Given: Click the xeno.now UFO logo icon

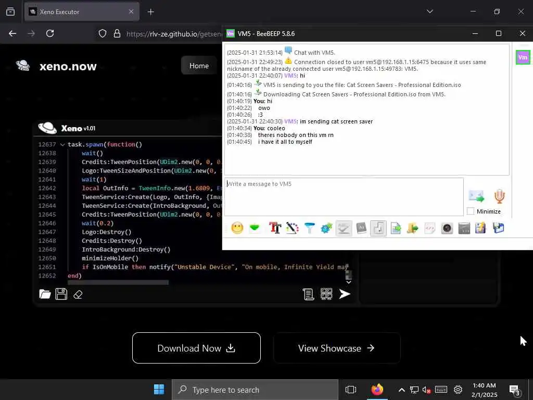Looking at the screenshot, I should (23, 65).
